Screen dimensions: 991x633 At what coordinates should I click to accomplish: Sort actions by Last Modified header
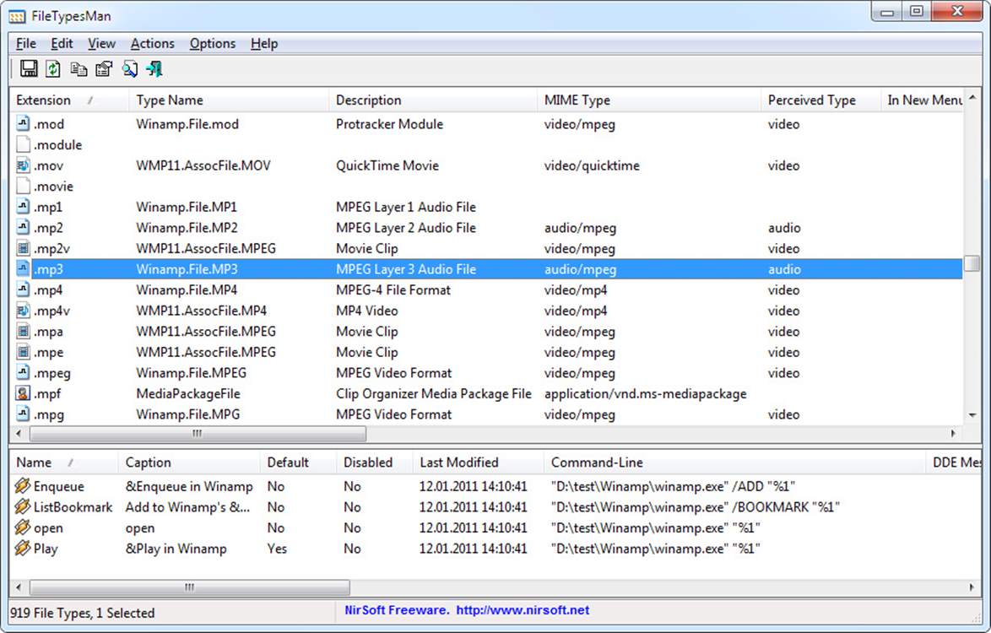click(479, 463)
